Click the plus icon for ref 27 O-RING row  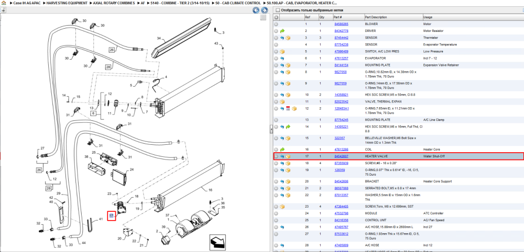coord(276,234)
